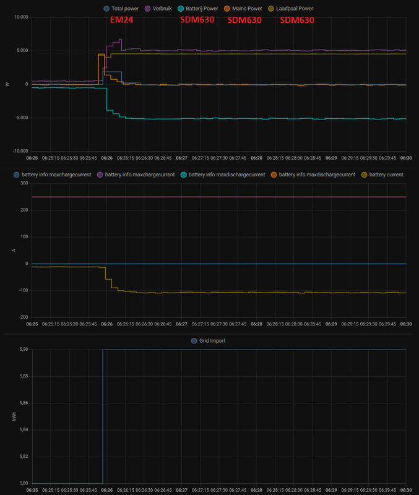Click the -10.000 y-axis value
The width and height of the screenshot is (419, 495).
[20, 151]
